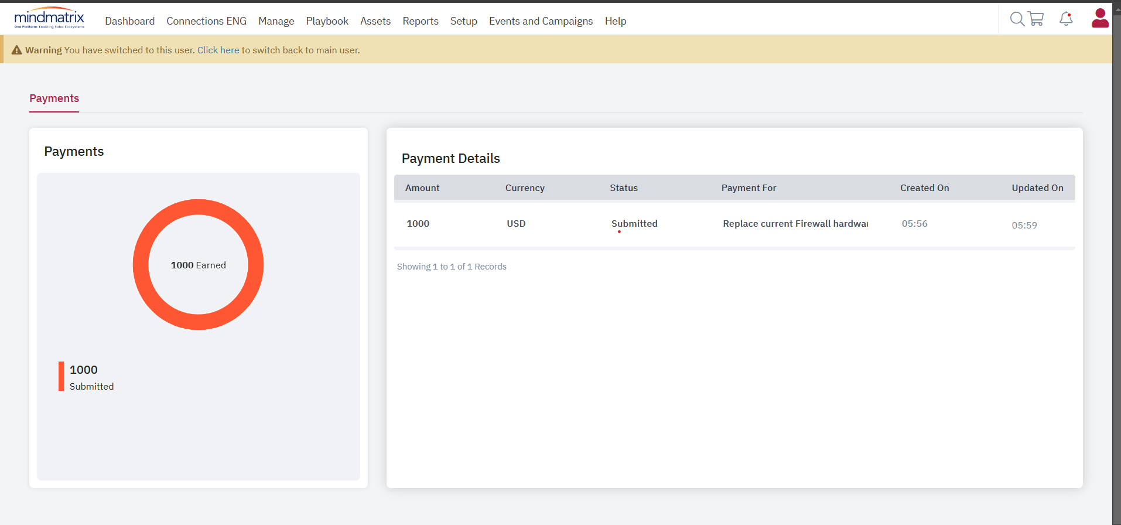
Task: Sort by the Amount column header
Action: pyautogui.click(x=422, y=188)
